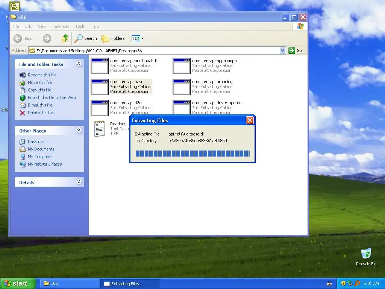Image resolution: width=385 pixels, height=289 pixels.
Task: Open the View menu
Action: click(x=42, y=26)
